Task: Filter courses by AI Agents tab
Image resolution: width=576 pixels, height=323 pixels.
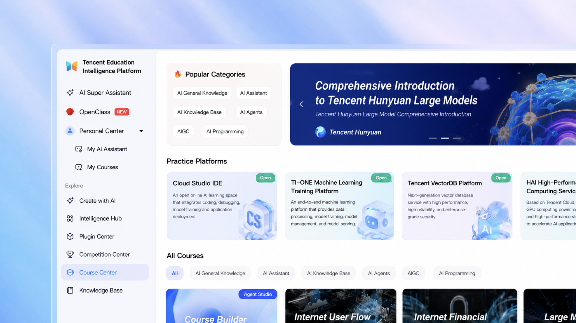Action: 379,273
